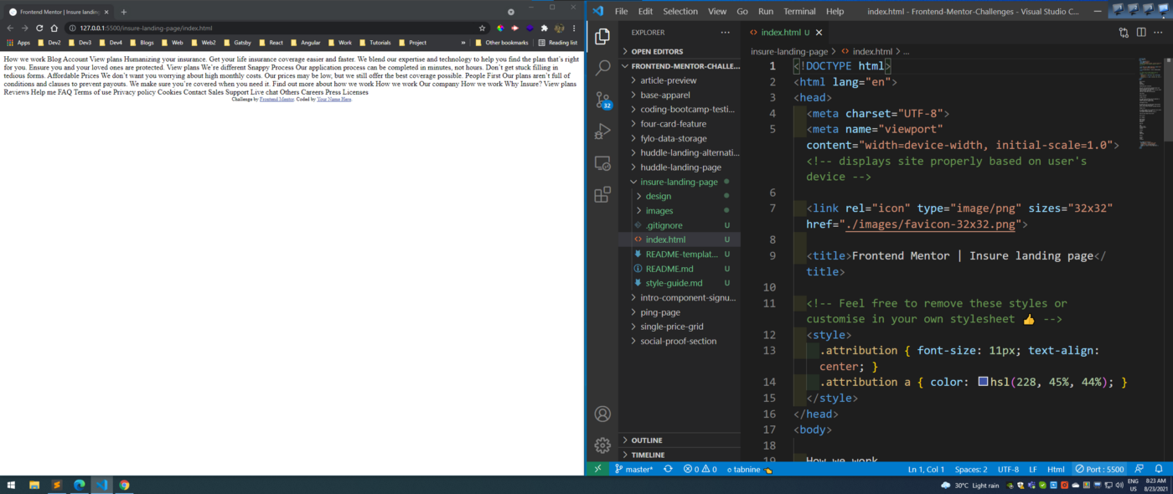This screenshot has height=494, width=1173.
Task: Open Chrome from Windows taskbar
Action: tap(124, 485)
